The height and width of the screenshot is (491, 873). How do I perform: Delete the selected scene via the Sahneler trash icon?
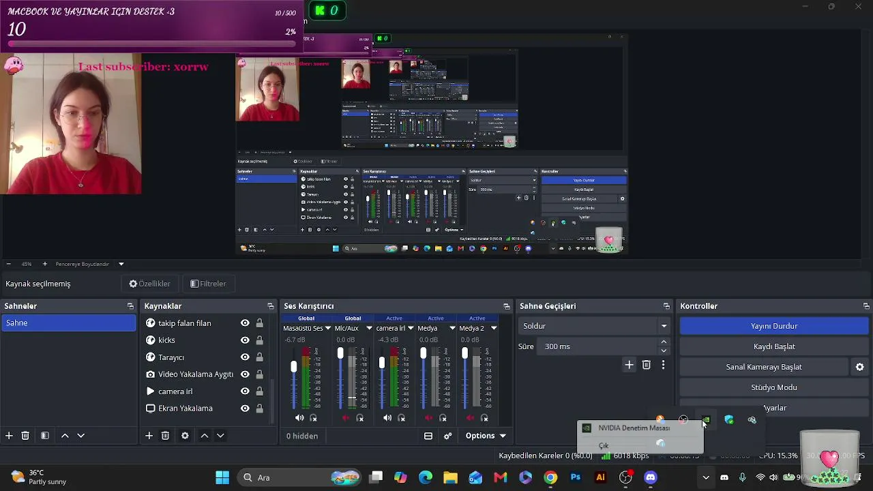coord(25,436)
